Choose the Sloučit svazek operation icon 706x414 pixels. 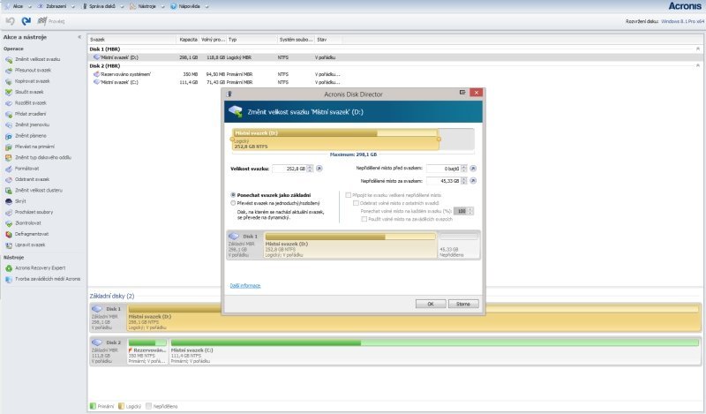tap(9, 92)
